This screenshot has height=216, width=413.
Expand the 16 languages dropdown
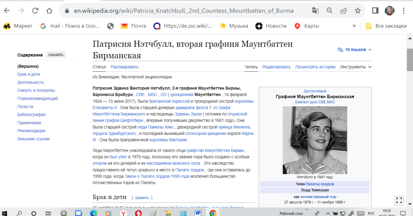pos(355,50)
